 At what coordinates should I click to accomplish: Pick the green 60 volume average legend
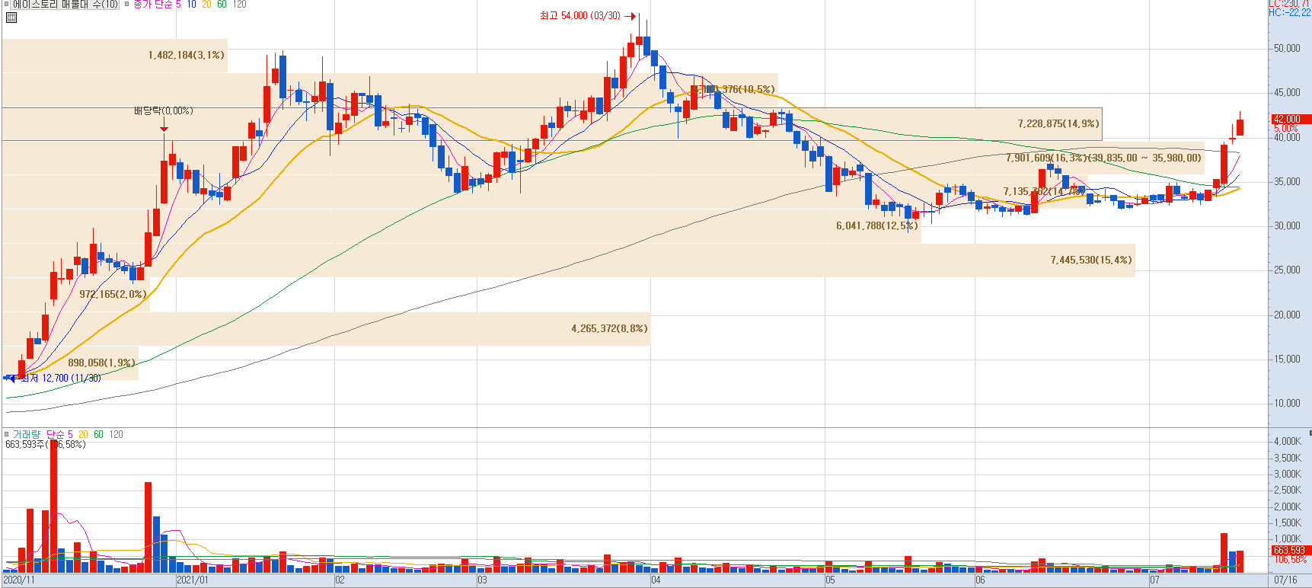98,434
